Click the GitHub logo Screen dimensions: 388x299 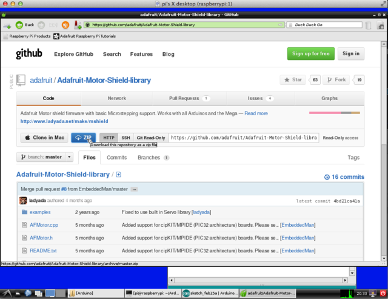point(29,54)
